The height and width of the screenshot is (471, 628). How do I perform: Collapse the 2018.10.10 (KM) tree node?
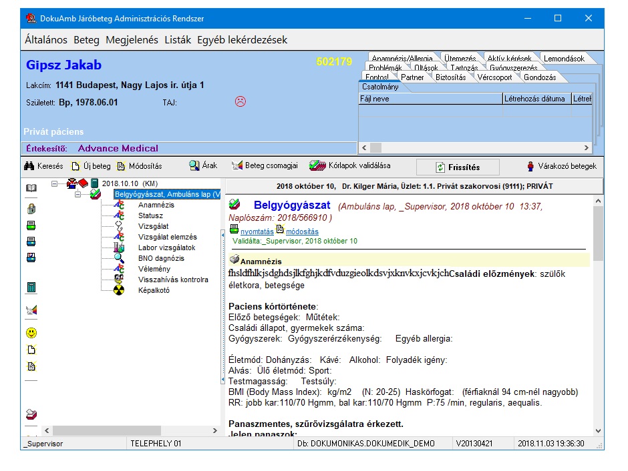pos(54,184)
